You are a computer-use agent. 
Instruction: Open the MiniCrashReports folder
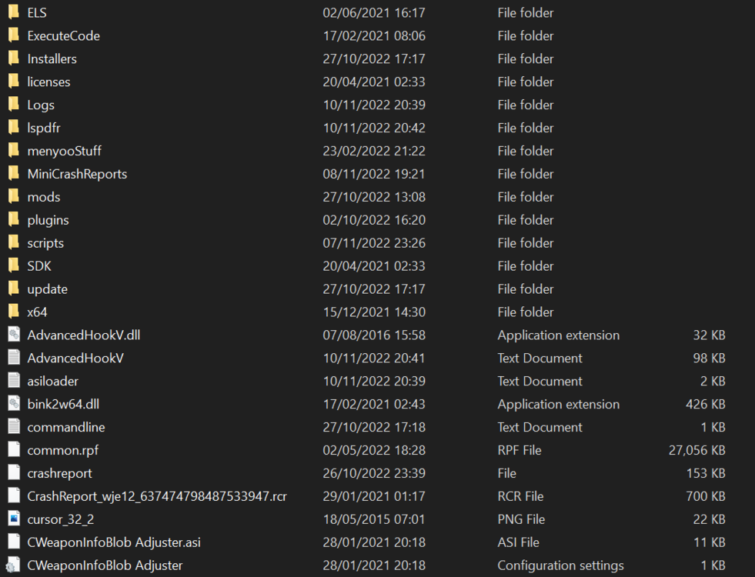coord(77,174)
